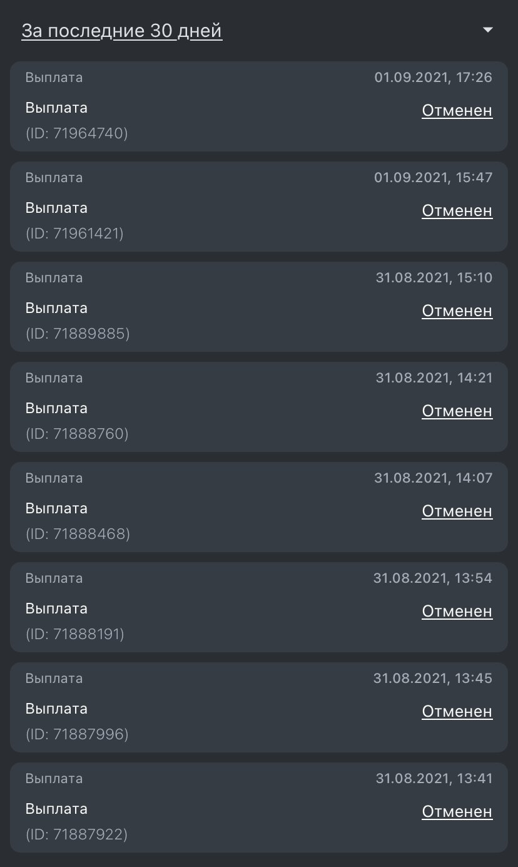Click the ID 71889885 label
Viewport: 518px width, 867px height.
coord(78,334)
